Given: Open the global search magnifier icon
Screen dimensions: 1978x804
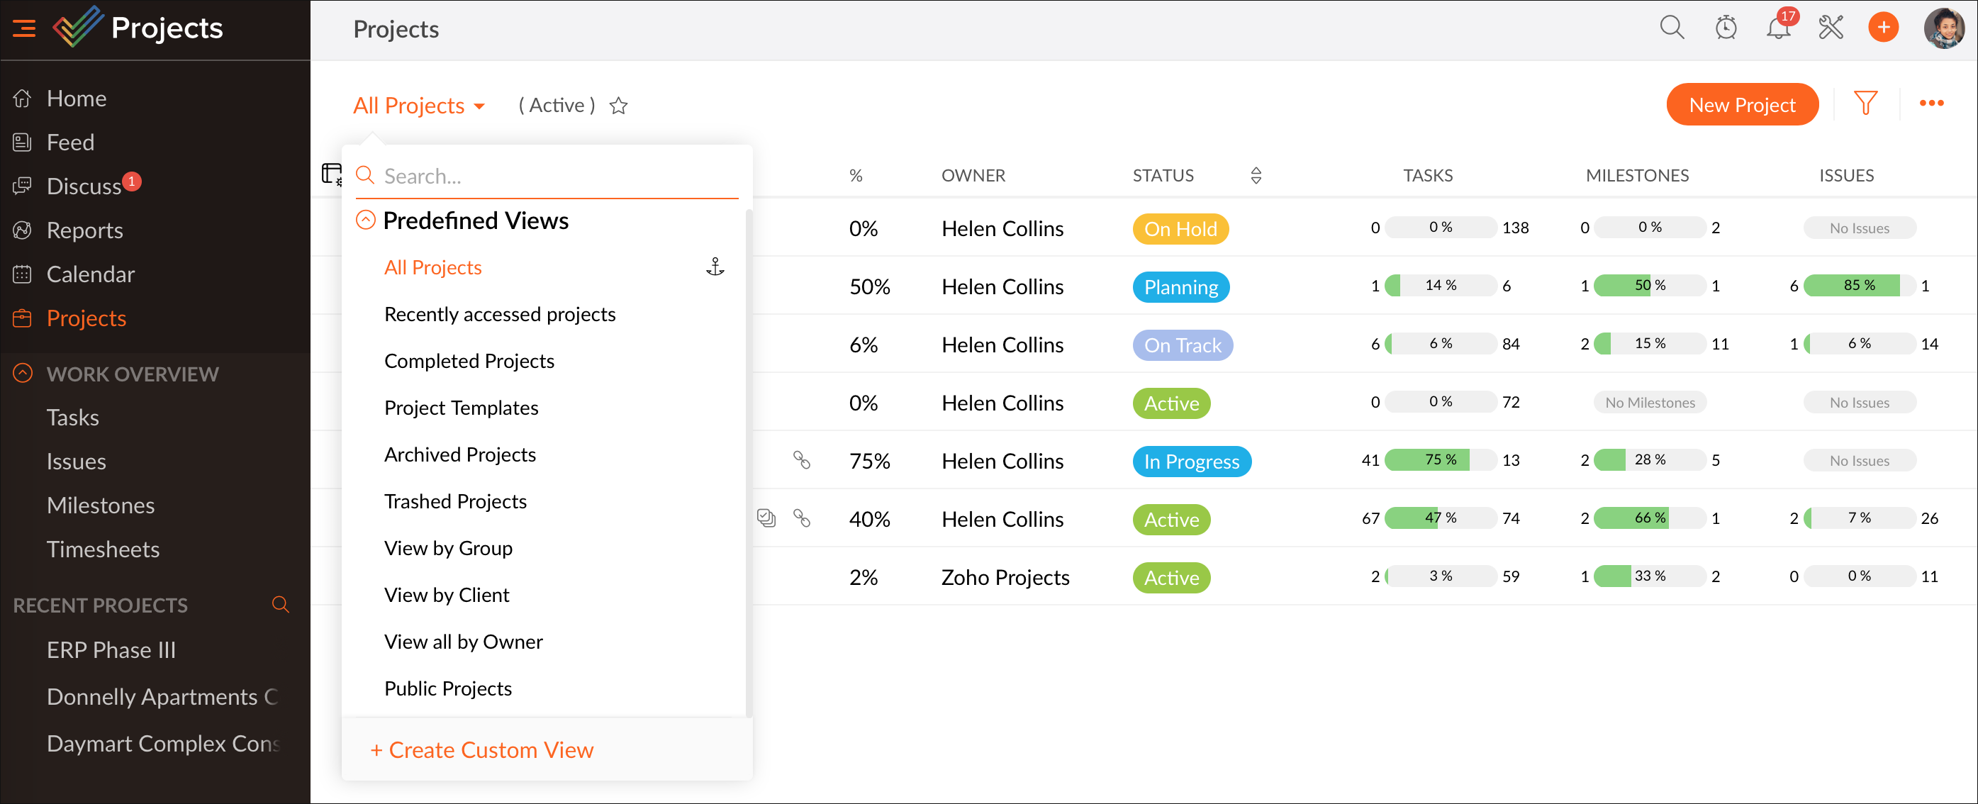Looking at the screenshot, I should (1671, 28).
